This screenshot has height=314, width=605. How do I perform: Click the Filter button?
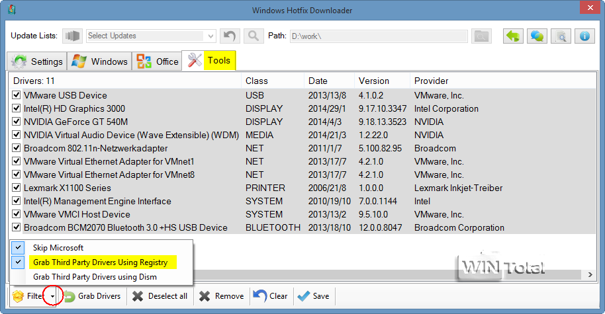(28, 296)
